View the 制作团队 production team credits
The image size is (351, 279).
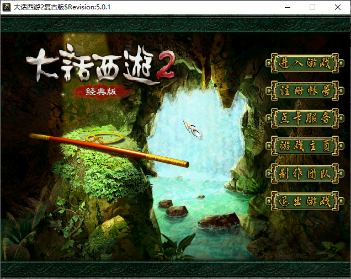pos(302,173)
